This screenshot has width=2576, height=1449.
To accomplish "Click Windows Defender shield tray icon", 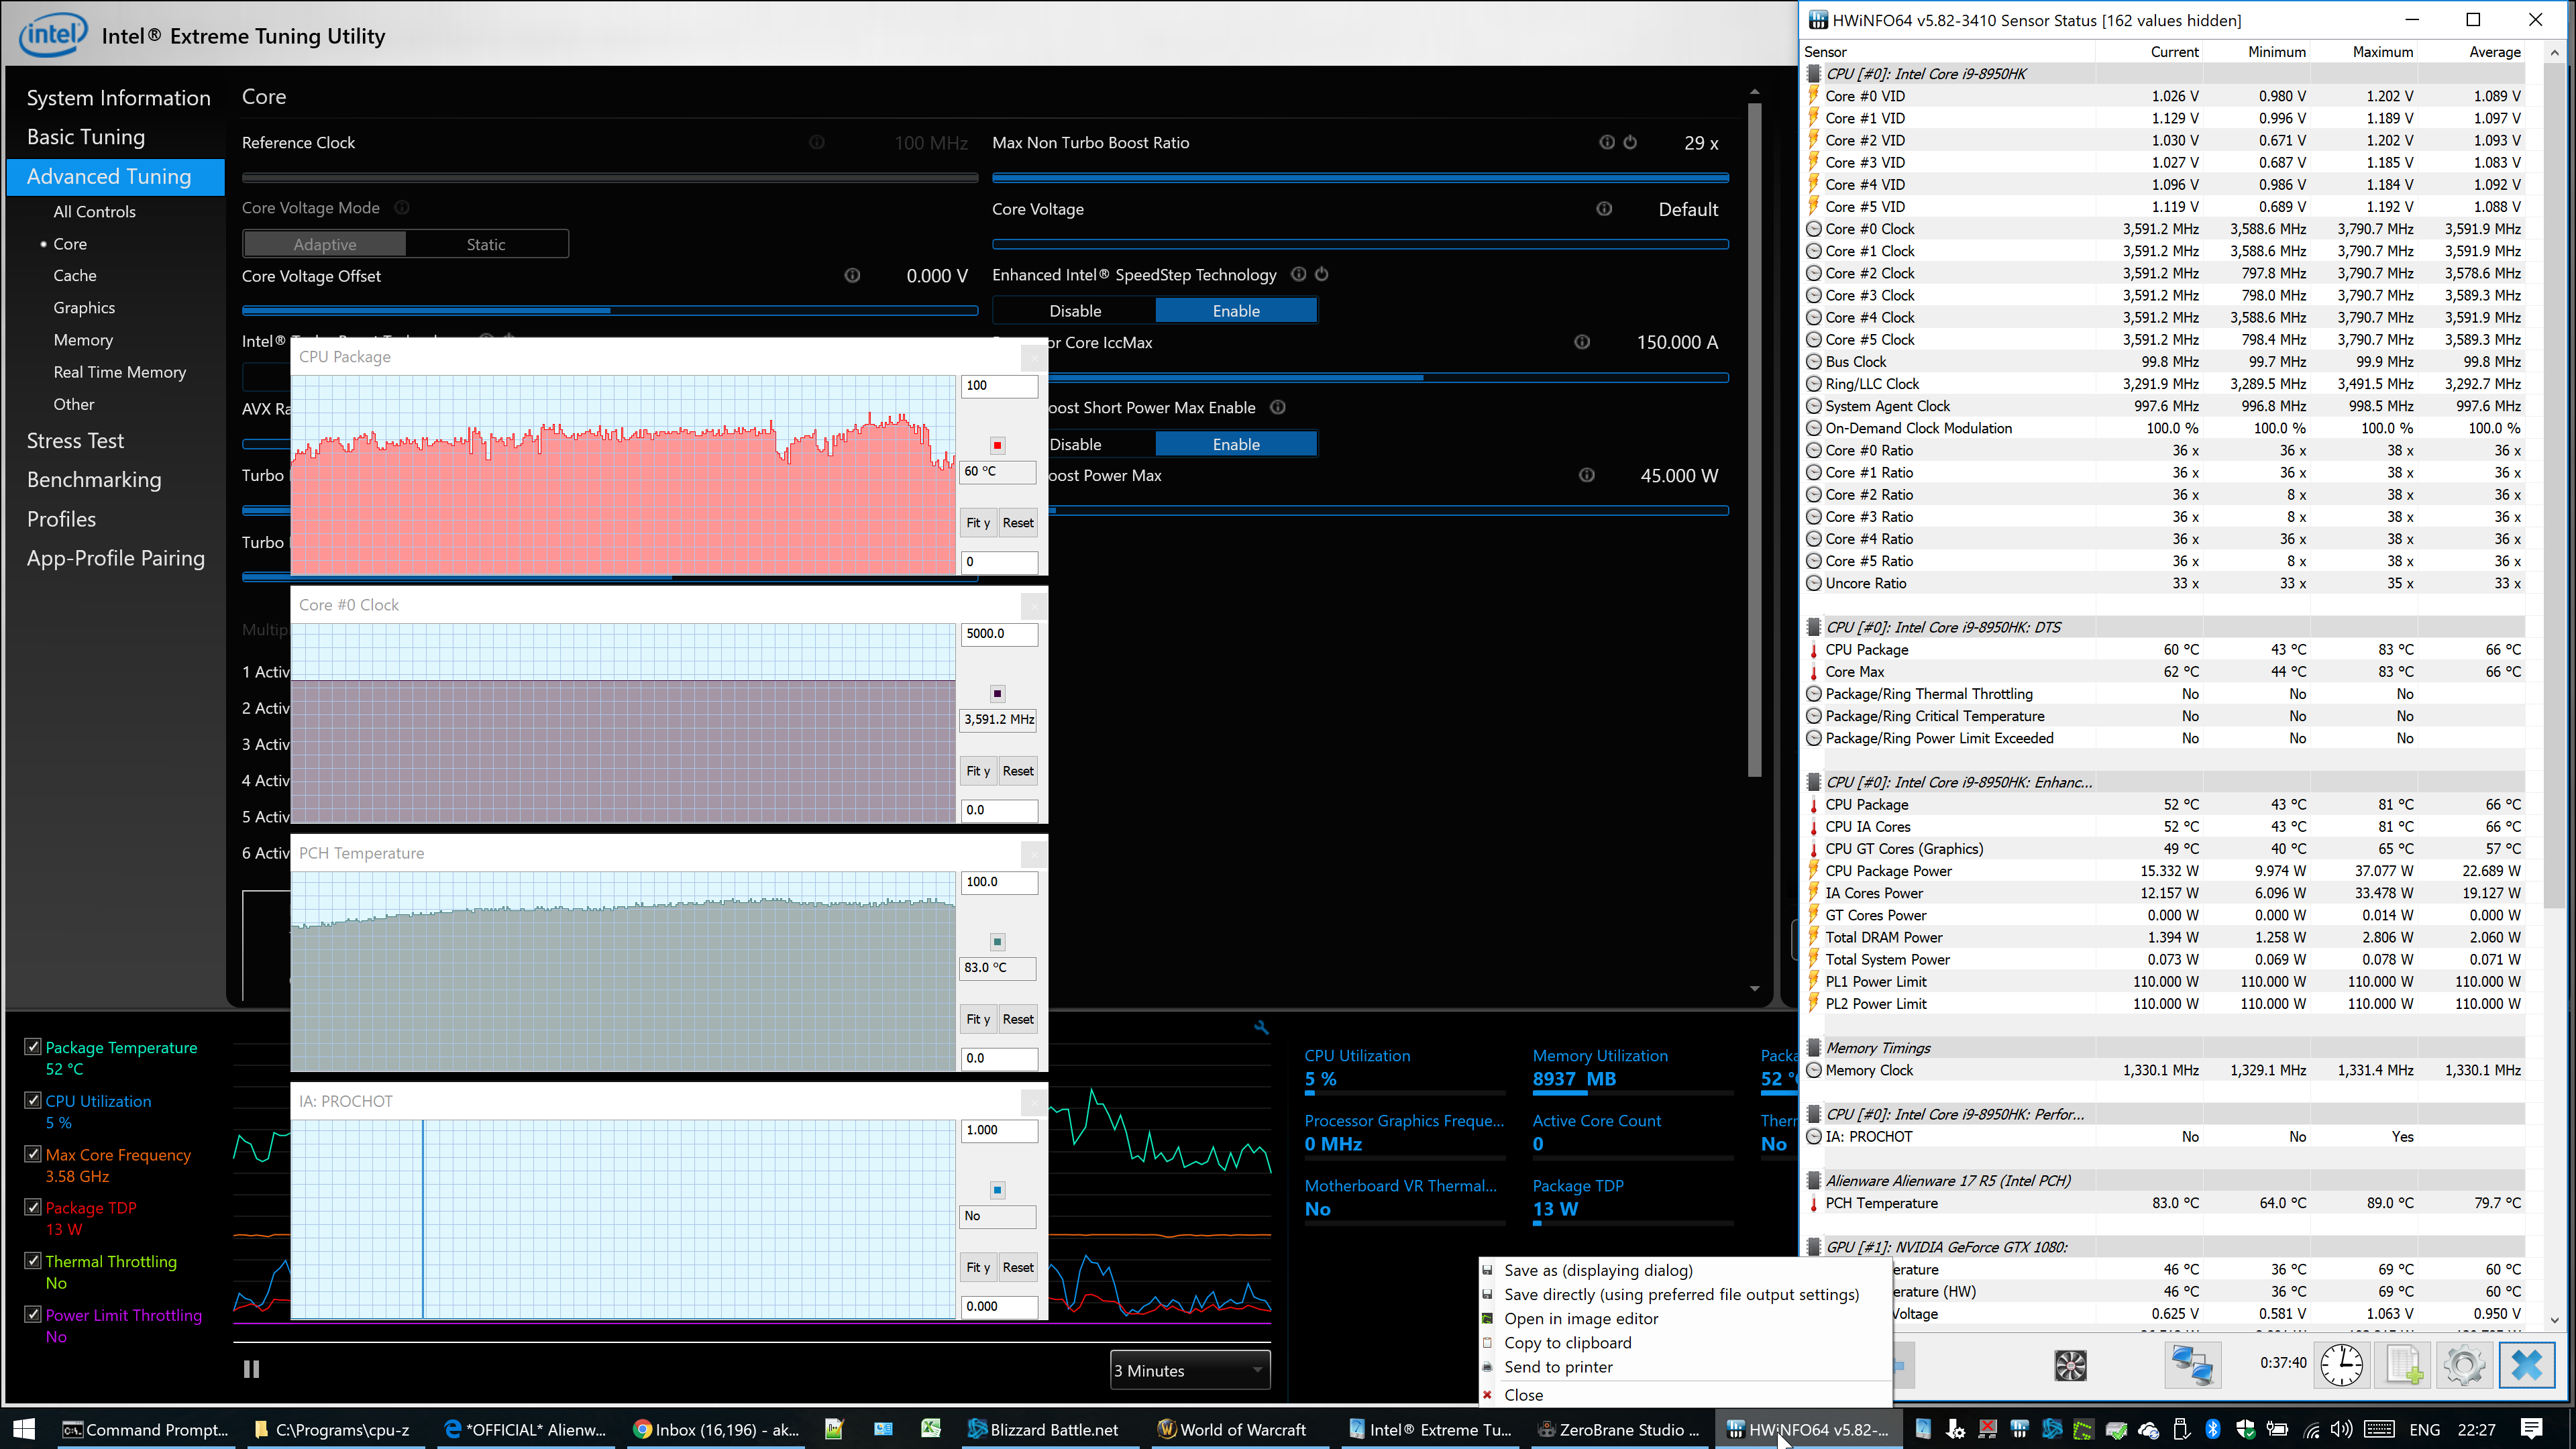I will click(2245, 1429).
